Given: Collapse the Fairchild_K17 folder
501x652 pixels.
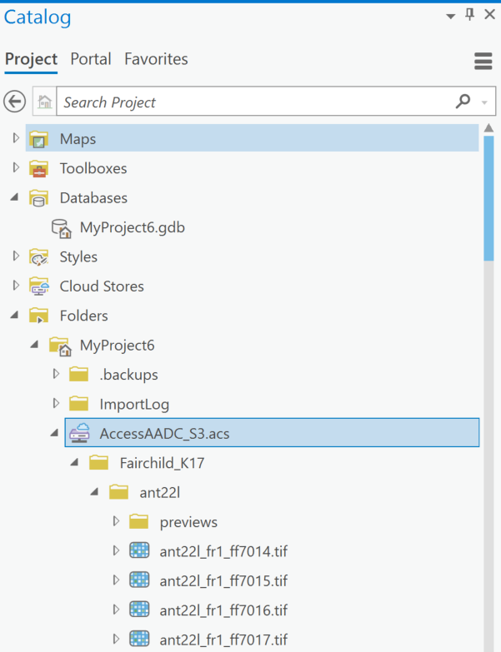Looking at the screenshot, I should point(74,462).
